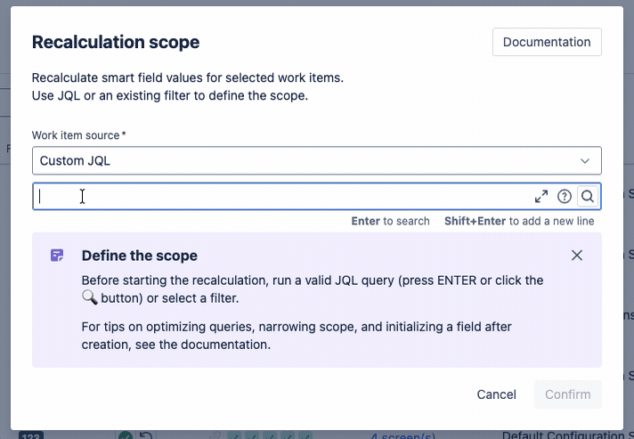Expand the JQL editor with arrows icon

[541, 197]
